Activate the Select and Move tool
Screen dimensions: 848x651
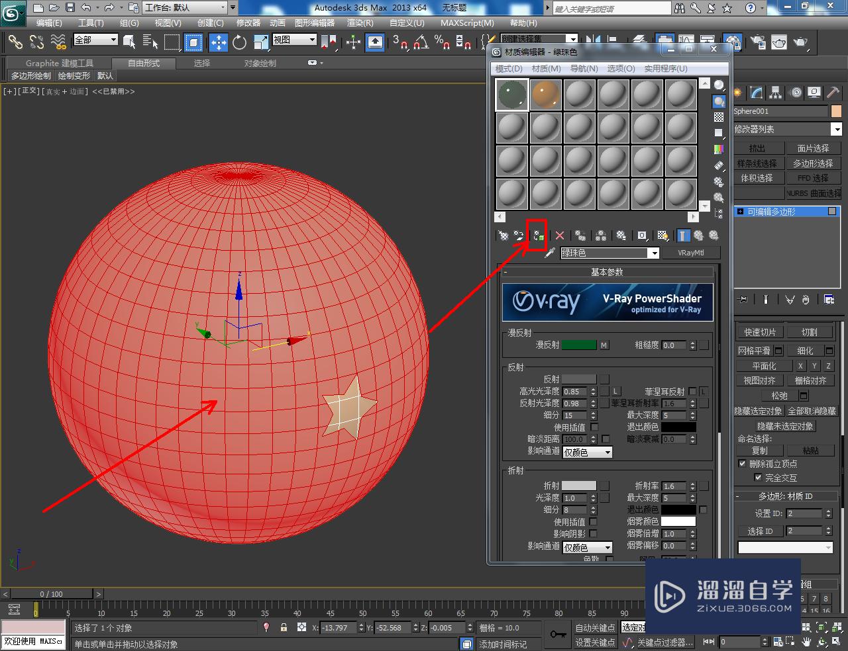tap(219, 42)
